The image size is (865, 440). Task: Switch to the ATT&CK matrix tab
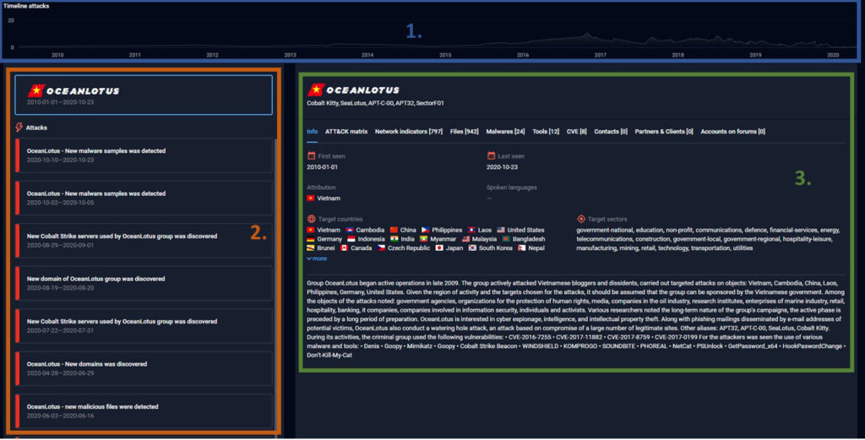[x=346, y=132]
